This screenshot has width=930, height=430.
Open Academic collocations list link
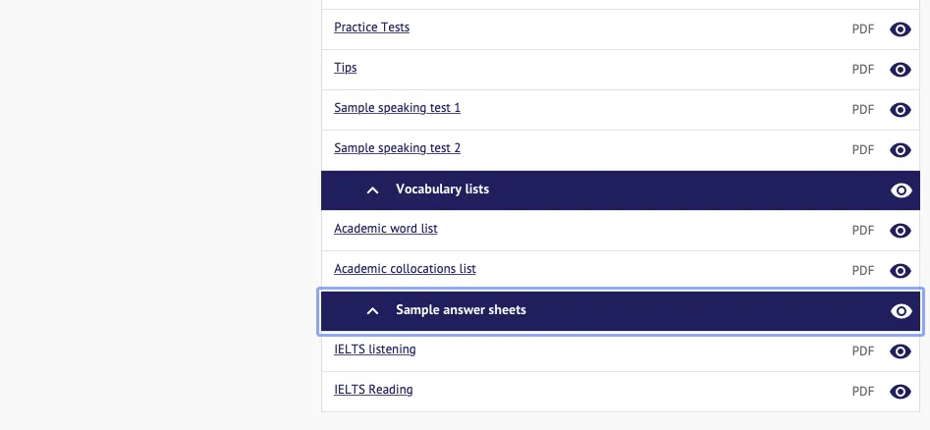tap(405, 269)
